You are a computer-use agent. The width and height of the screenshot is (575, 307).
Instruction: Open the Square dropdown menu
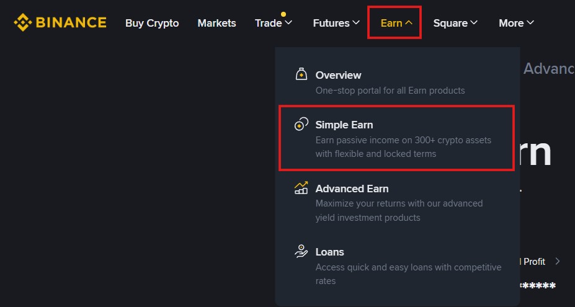click(455, 23)
